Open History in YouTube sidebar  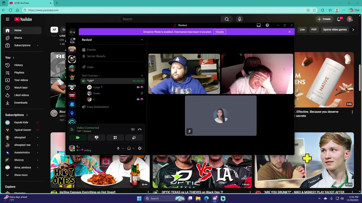tap(23, 65)
